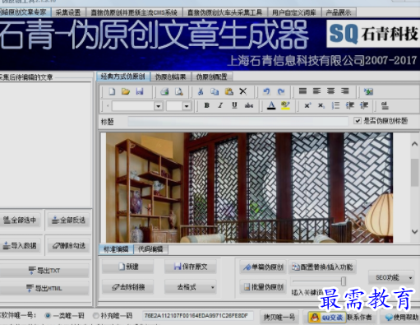Viewport: 420px width, 325px height.
Task: Expand the SEO功能 dropdown
Action: click(410, 278)
